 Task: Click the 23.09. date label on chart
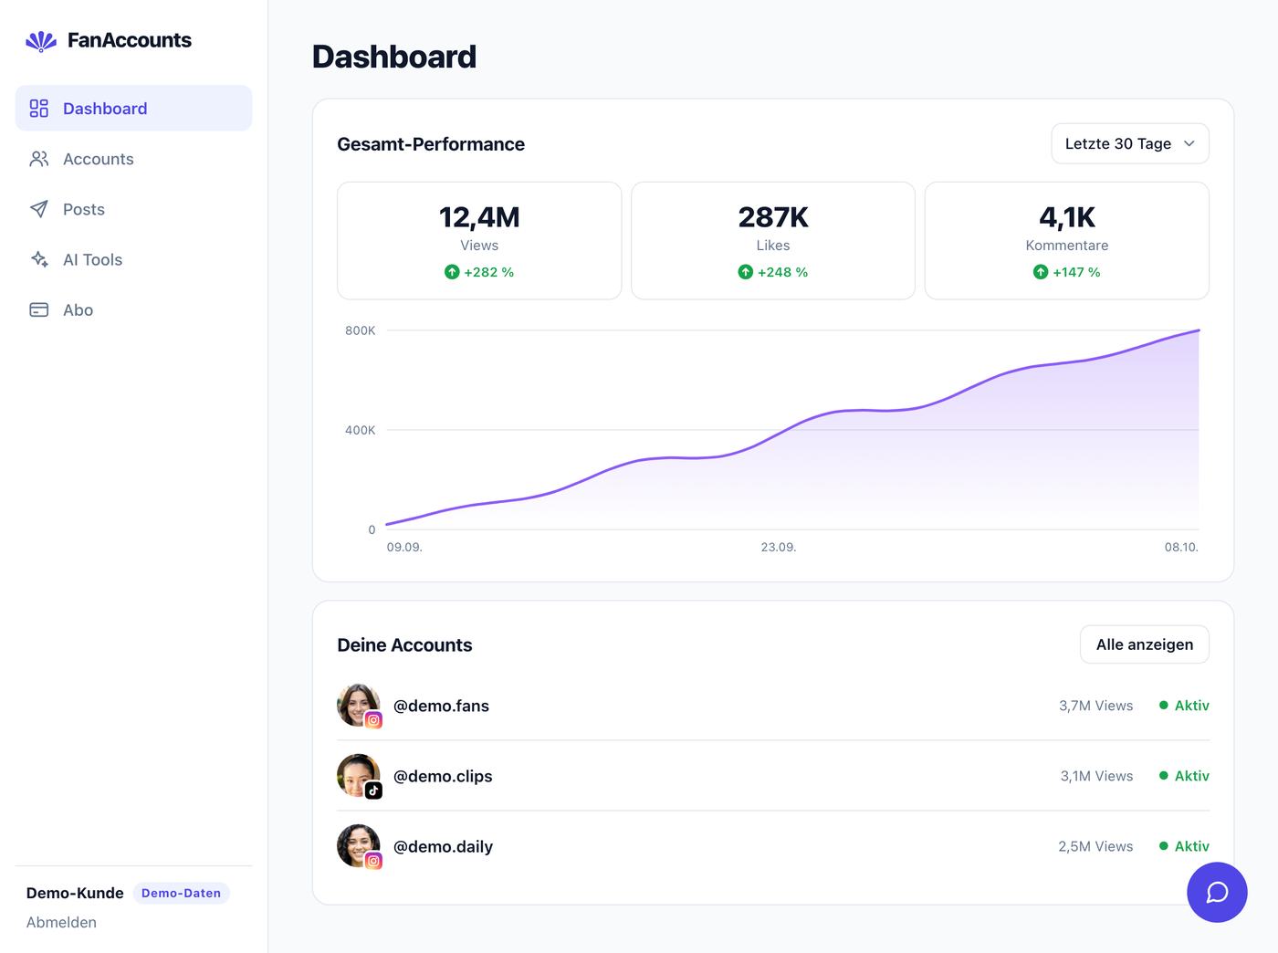779,547
